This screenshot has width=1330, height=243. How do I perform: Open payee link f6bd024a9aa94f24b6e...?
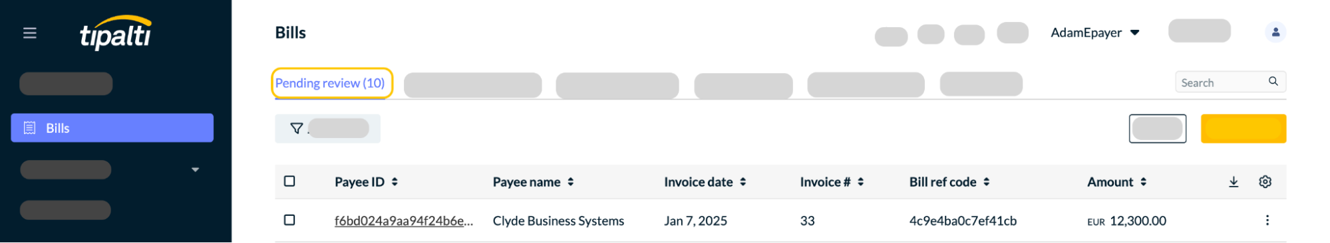pos(404,221)
